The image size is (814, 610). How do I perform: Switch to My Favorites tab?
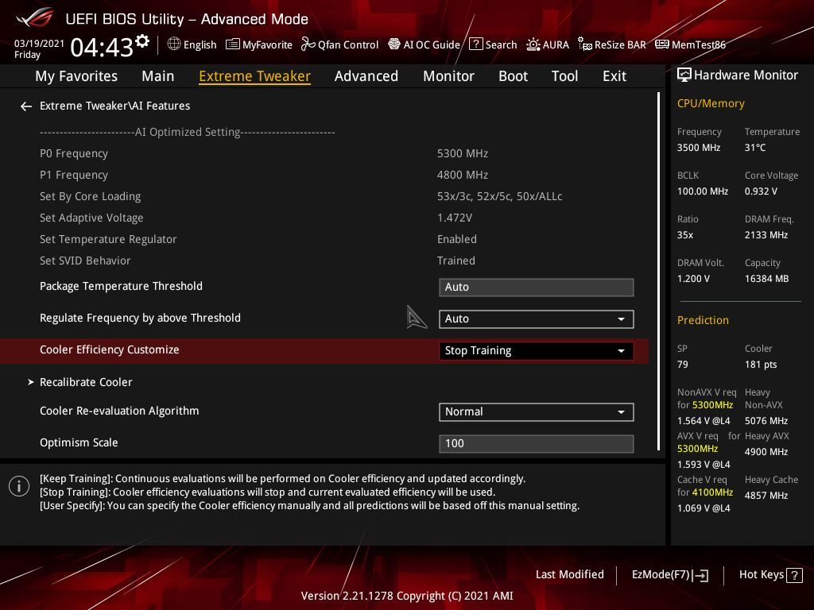(x=76, y=76)
